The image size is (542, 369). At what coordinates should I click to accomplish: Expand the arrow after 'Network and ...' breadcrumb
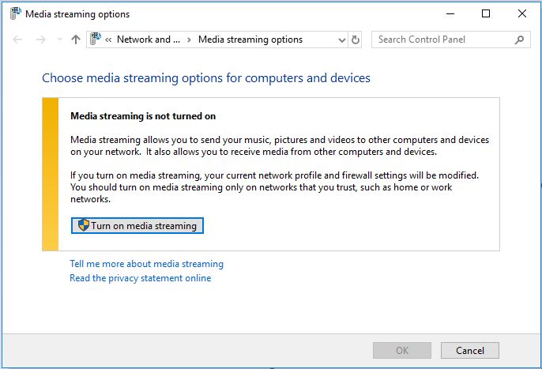pyautogui.click(x=189, y=40)
